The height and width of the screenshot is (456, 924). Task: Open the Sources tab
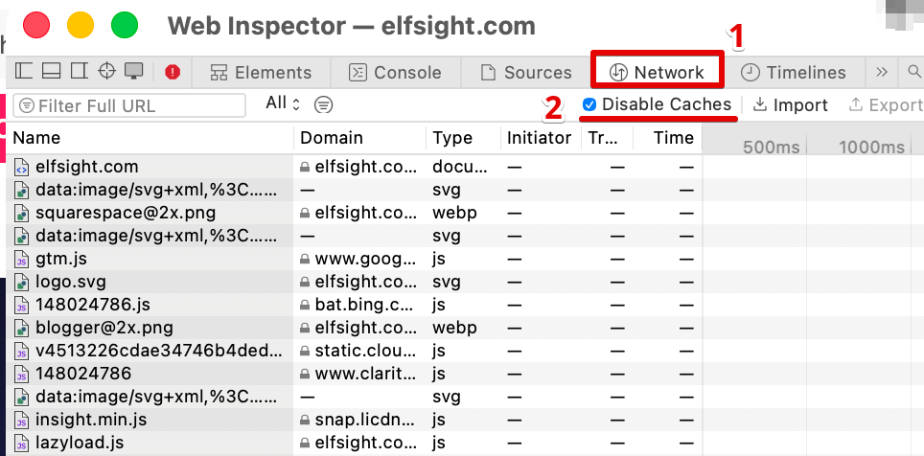coord(526,73)
